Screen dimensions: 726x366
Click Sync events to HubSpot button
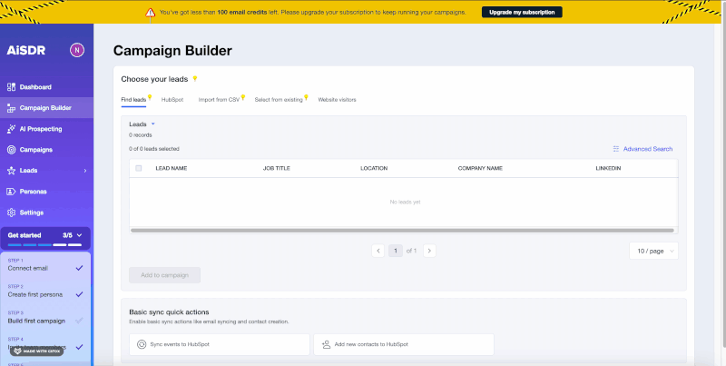[x=220, y=345]
